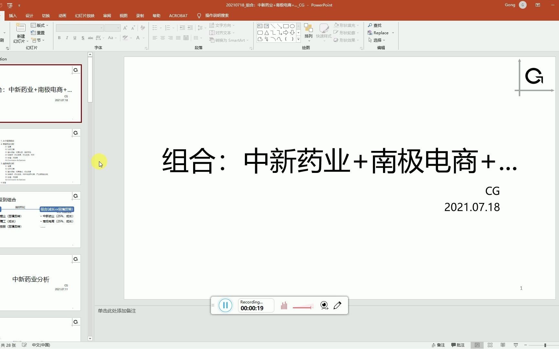The image size is (559, 349).
Task: Open webcam settings in recording bar
Action: coord(324,305)
